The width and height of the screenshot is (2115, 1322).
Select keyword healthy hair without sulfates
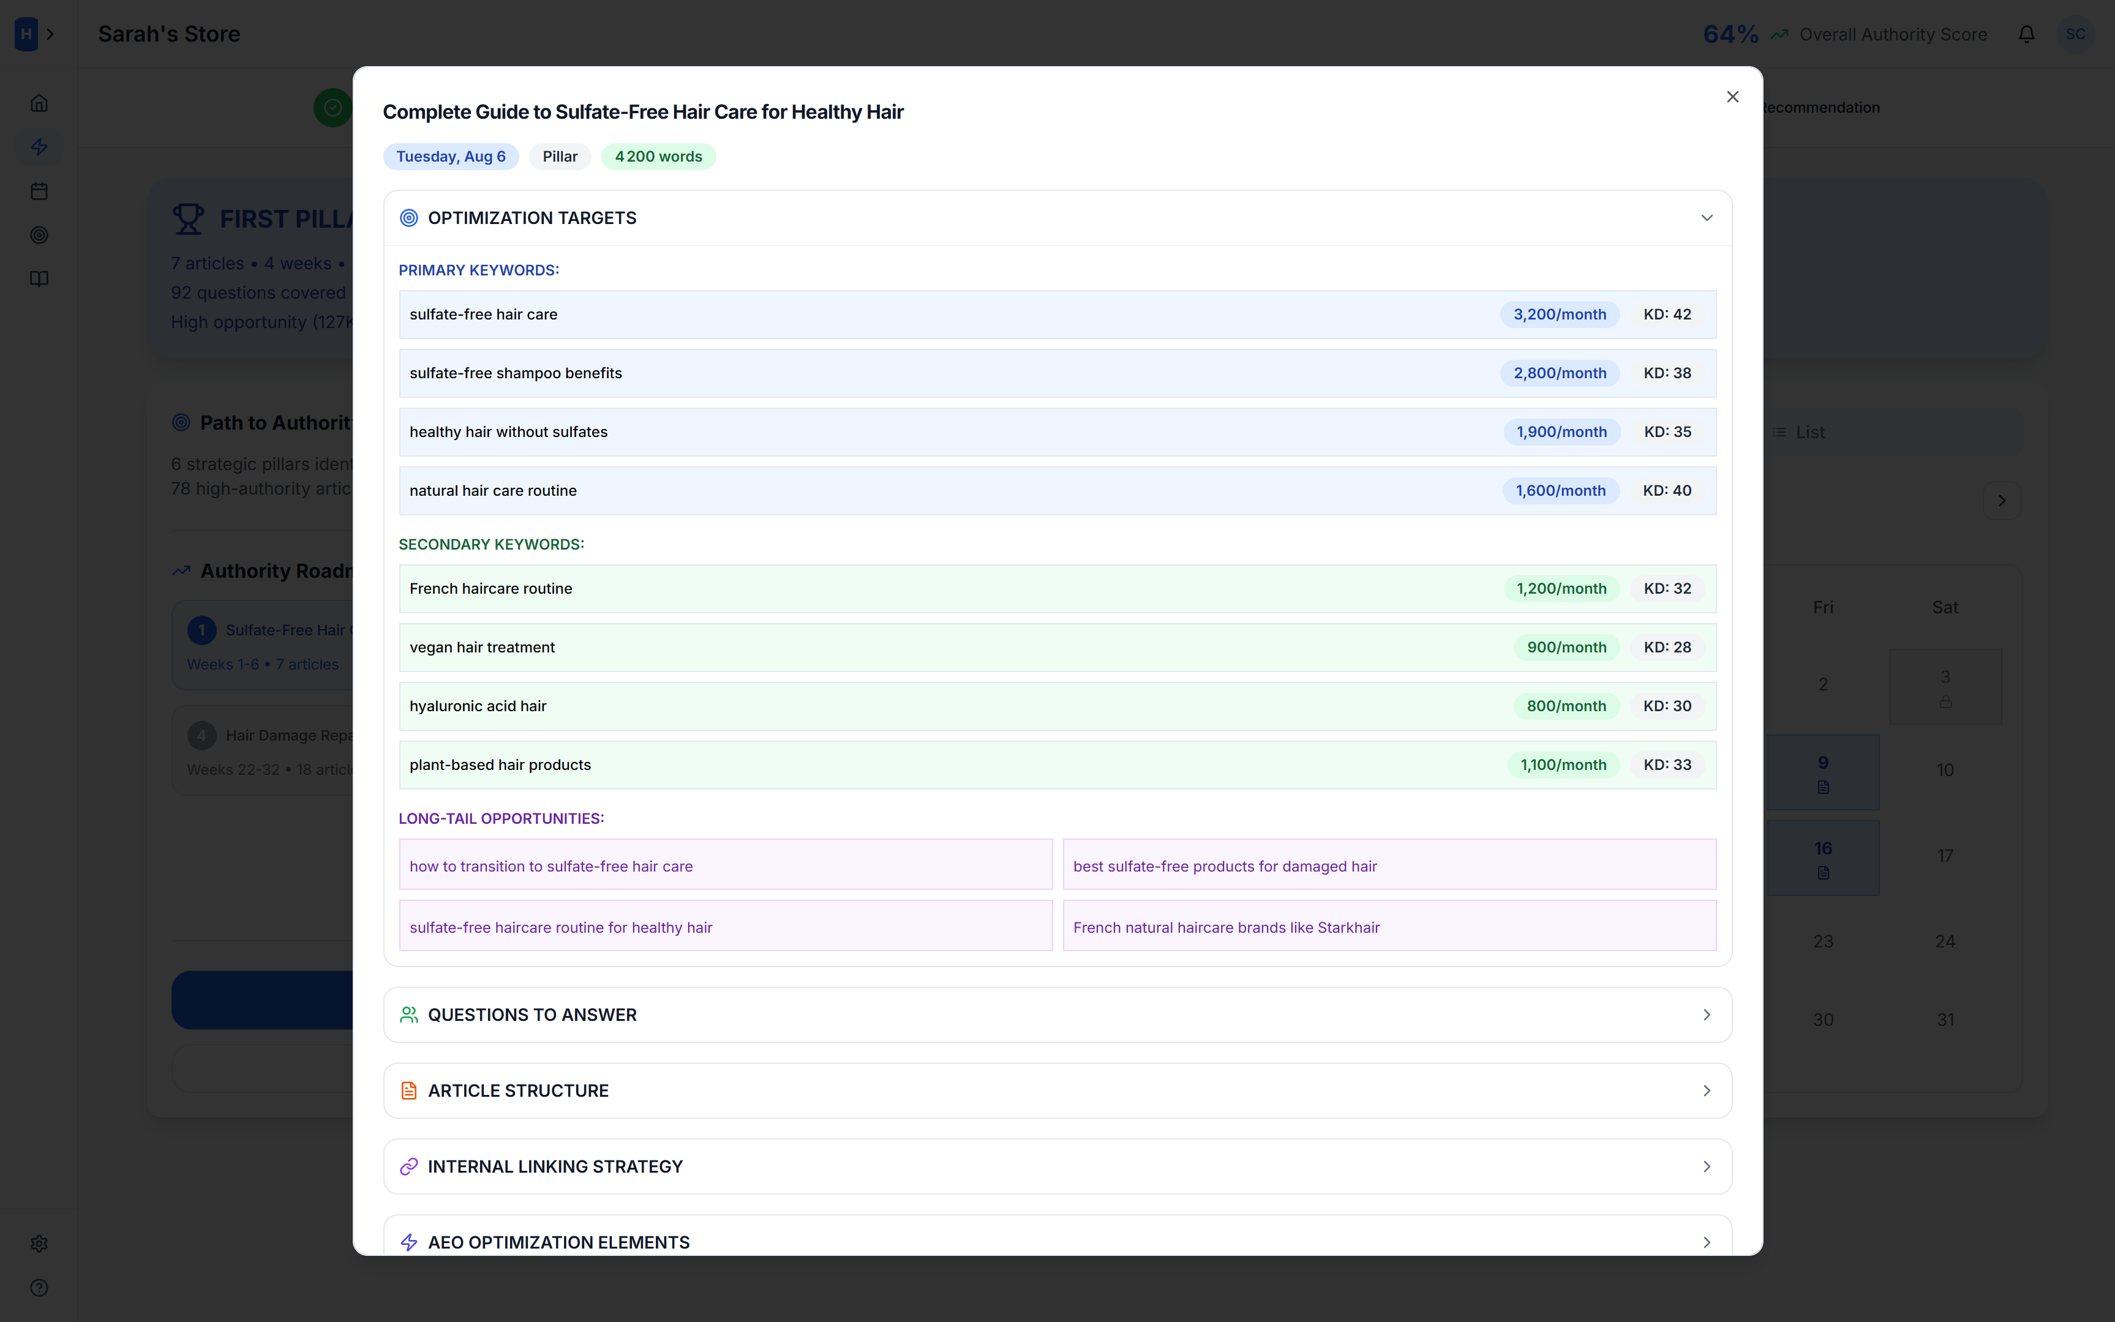1057,432
